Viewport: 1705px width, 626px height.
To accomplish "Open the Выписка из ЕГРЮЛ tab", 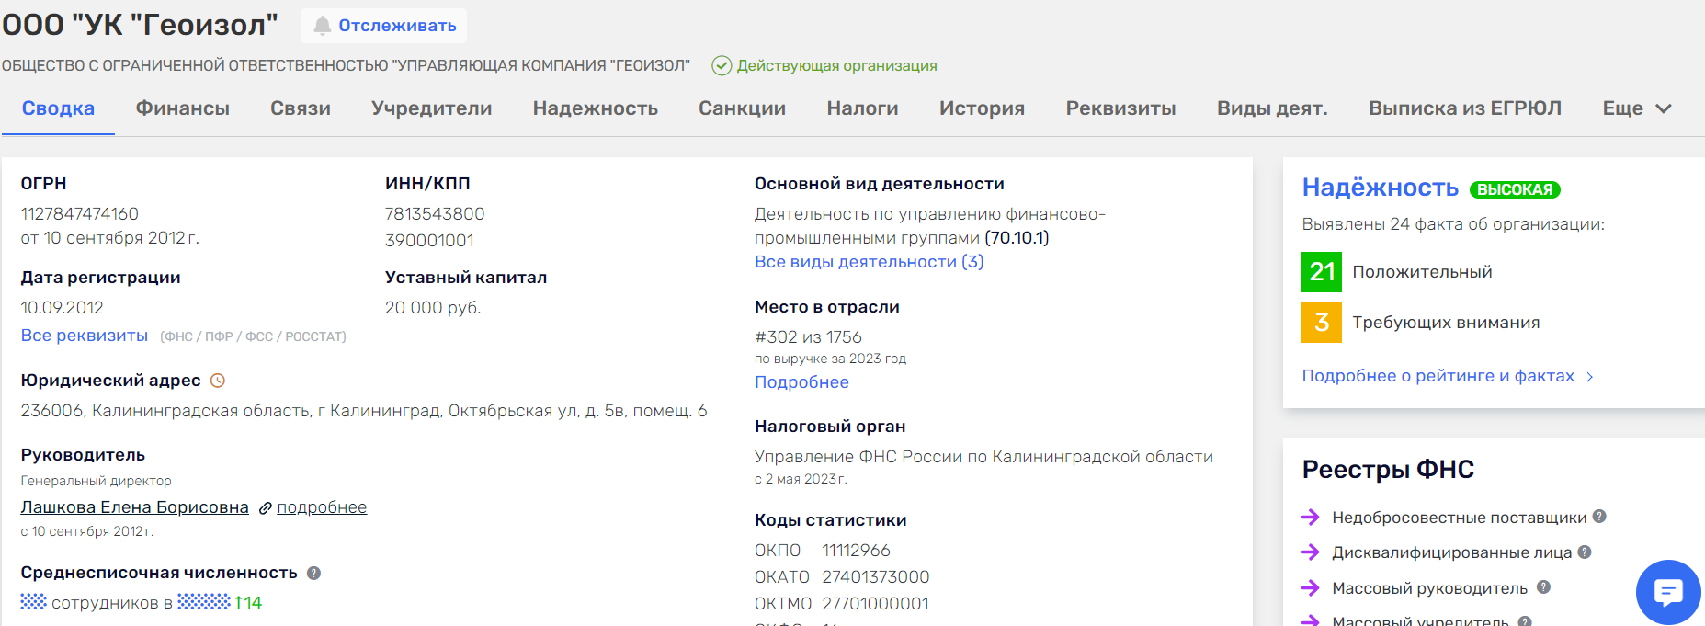I will pyautogui.click(x=1465, y=108).
